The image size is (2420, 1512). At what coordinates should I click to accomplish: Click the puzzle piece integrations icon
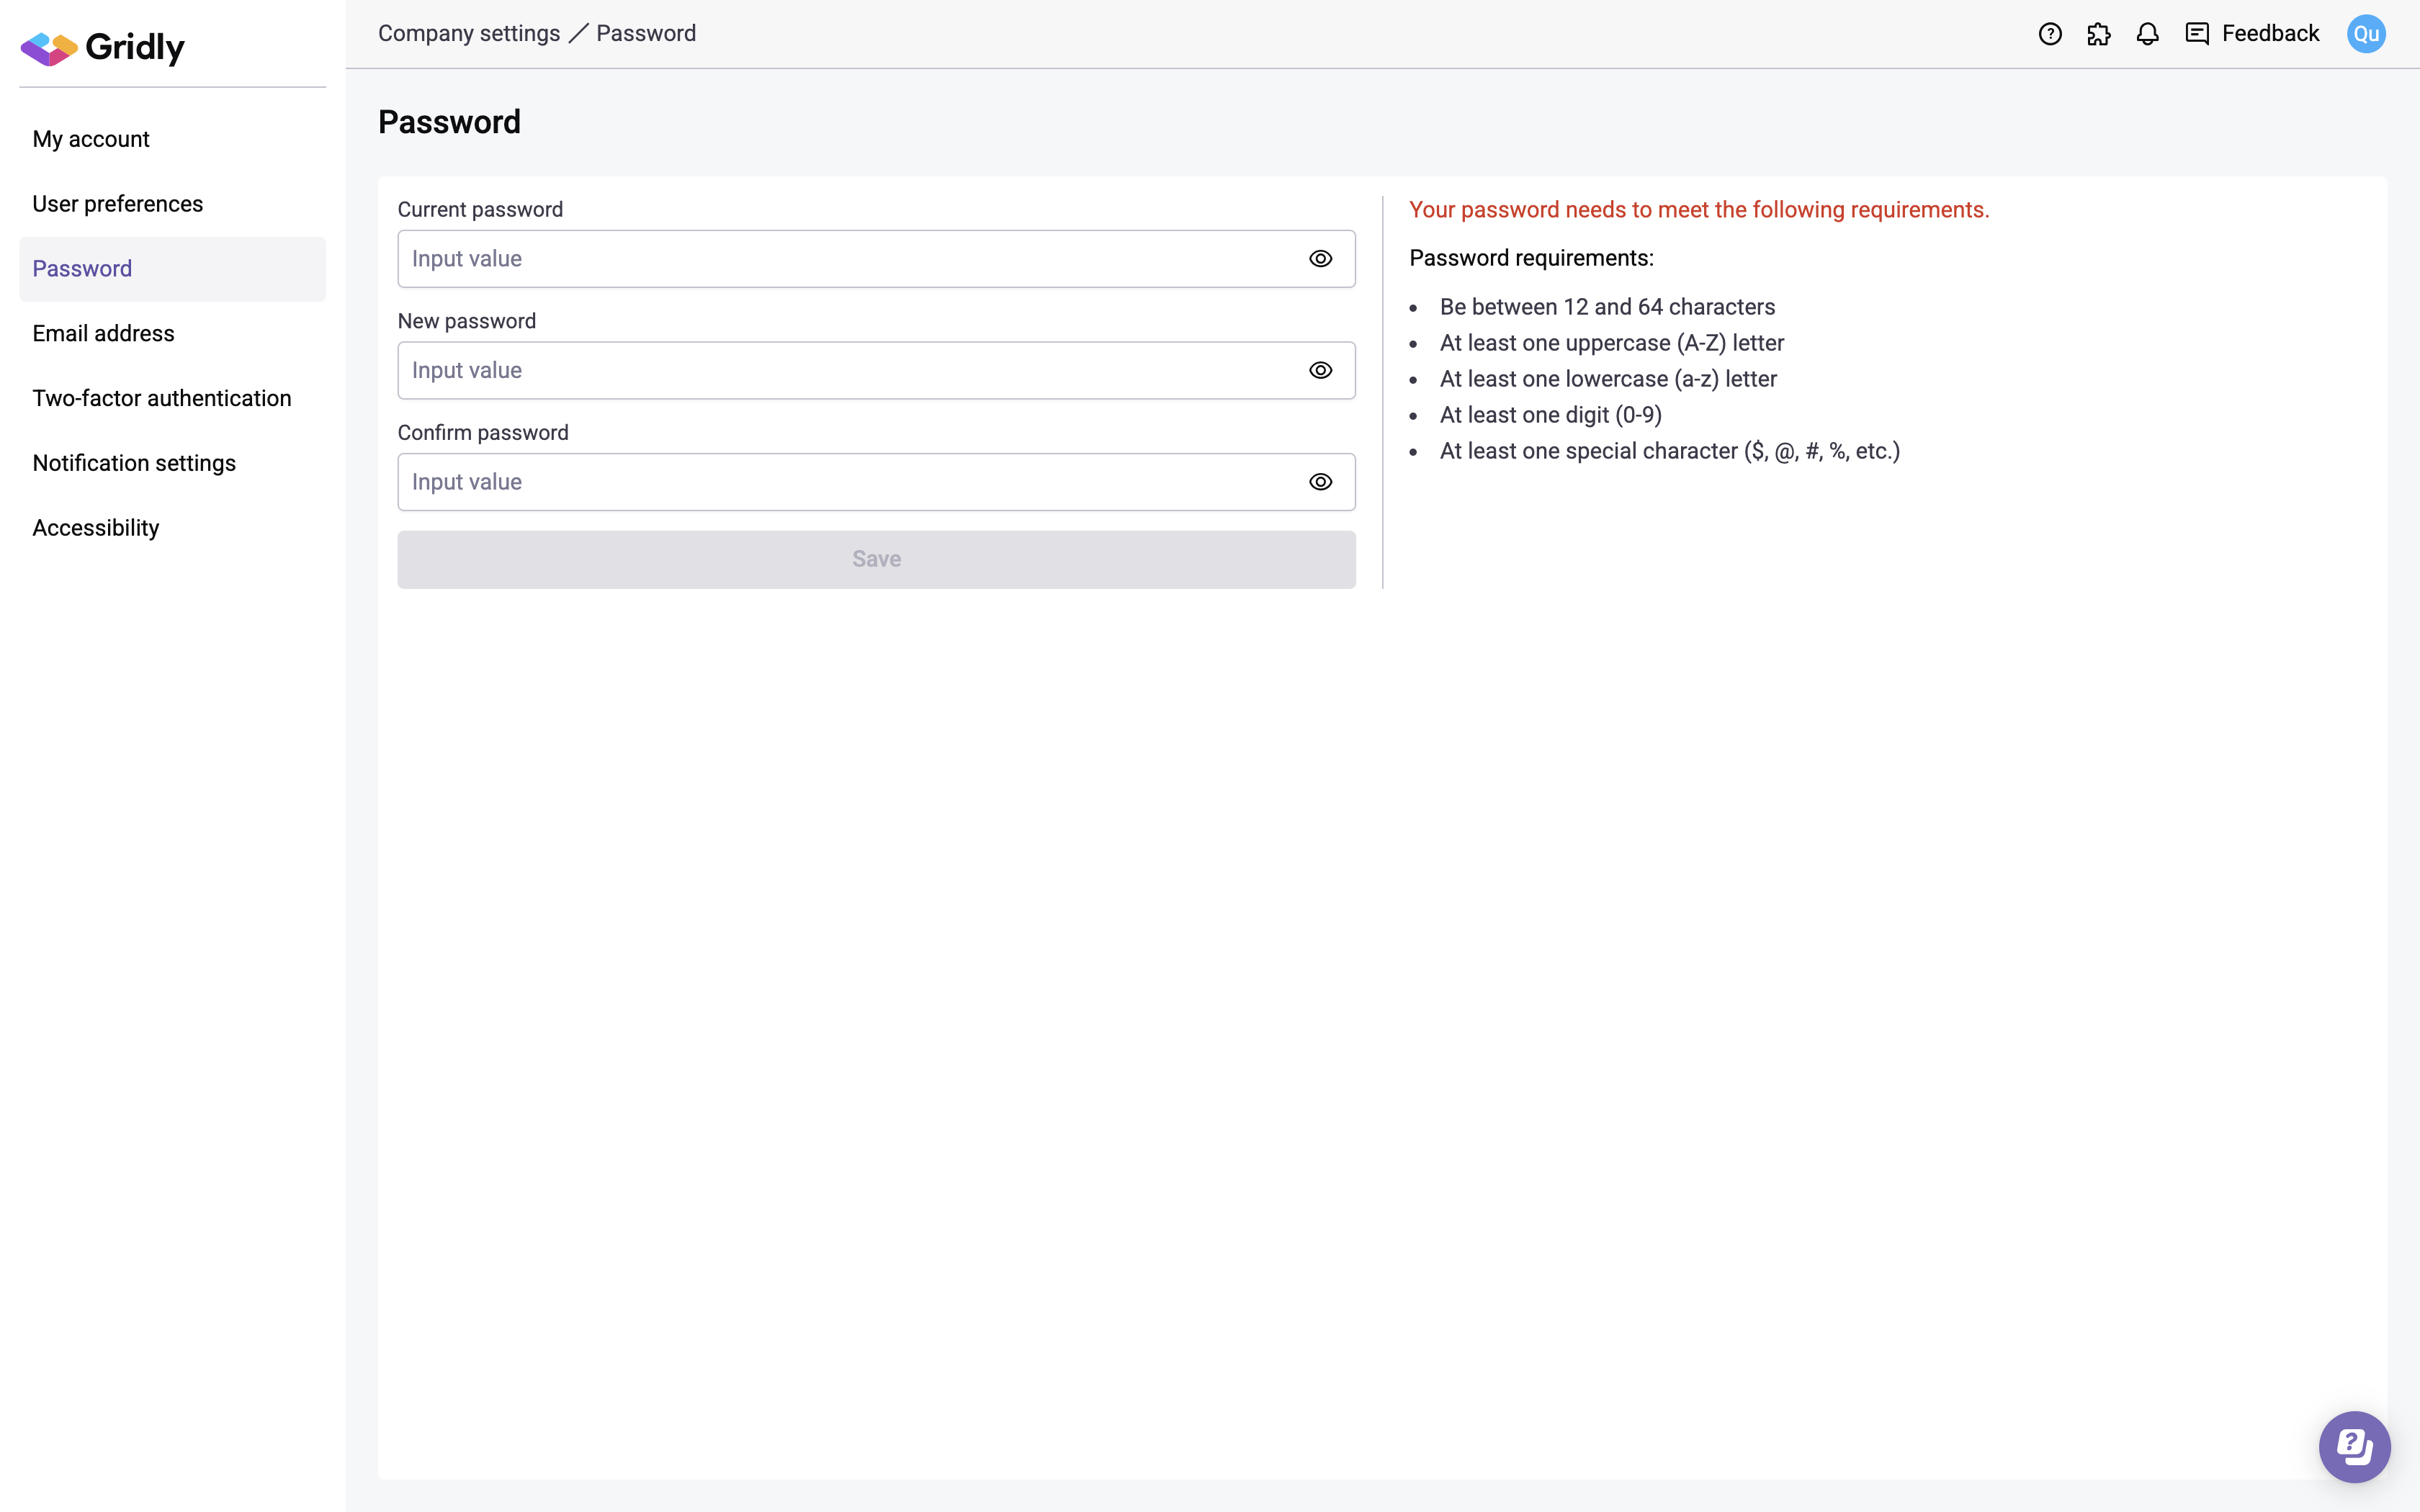tap(2099, 34)
